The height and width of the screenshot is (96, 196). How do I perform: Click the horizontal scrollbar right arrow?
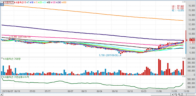click(172, 94)
